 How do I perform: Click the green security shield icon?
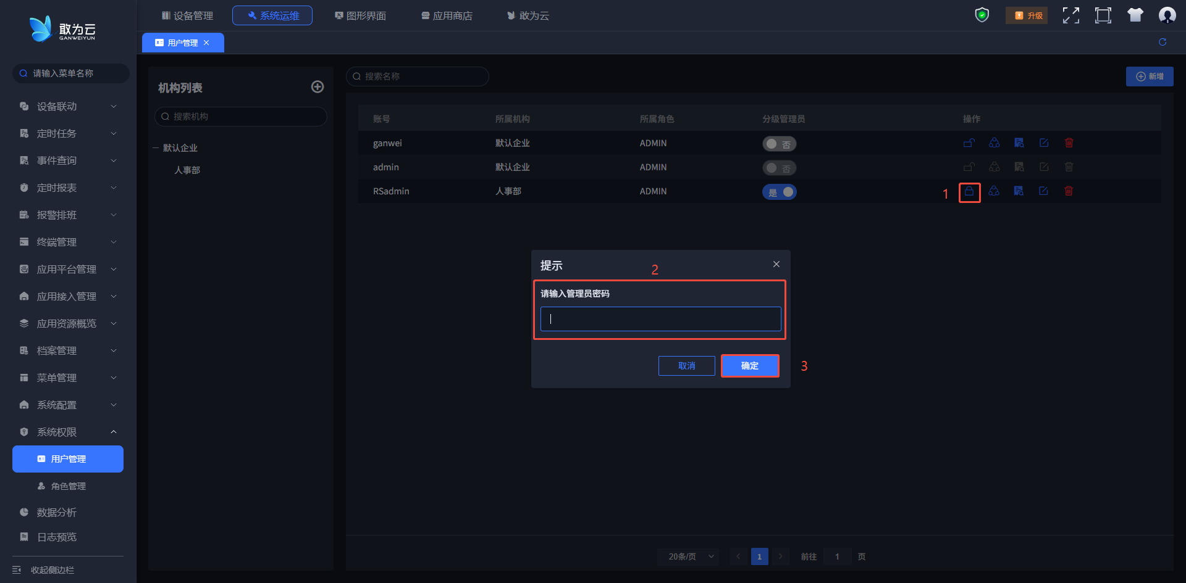click(x=982, y=15)
